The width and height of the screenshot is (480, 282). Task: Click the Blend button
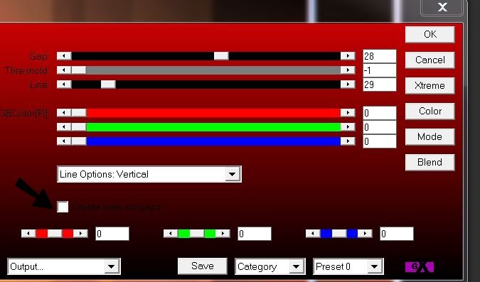430,162
